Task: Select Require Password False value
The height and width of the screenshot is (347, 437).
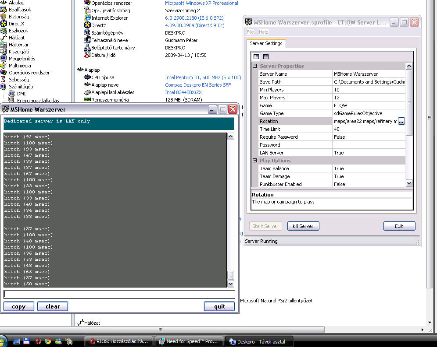Action: pyautogui.click(x=369, y=137)
